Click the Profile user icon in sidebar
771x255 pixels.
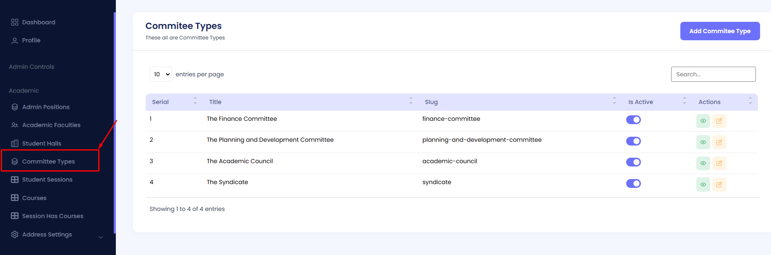click(15, 41)
